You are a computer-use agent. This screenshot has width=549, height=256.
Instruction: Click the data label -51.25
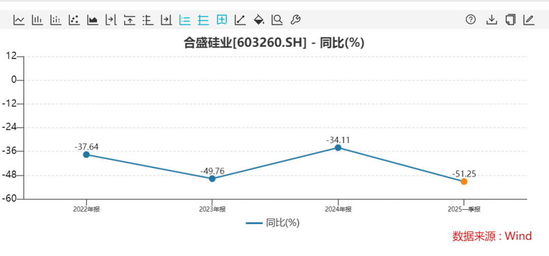(464, 174)
